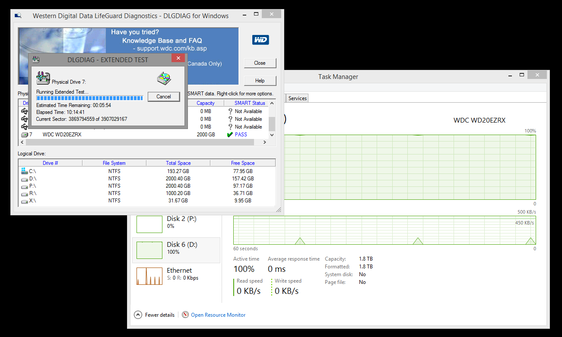
Task: Click the 77.95 GB free space value
Action: click(243, 171)
